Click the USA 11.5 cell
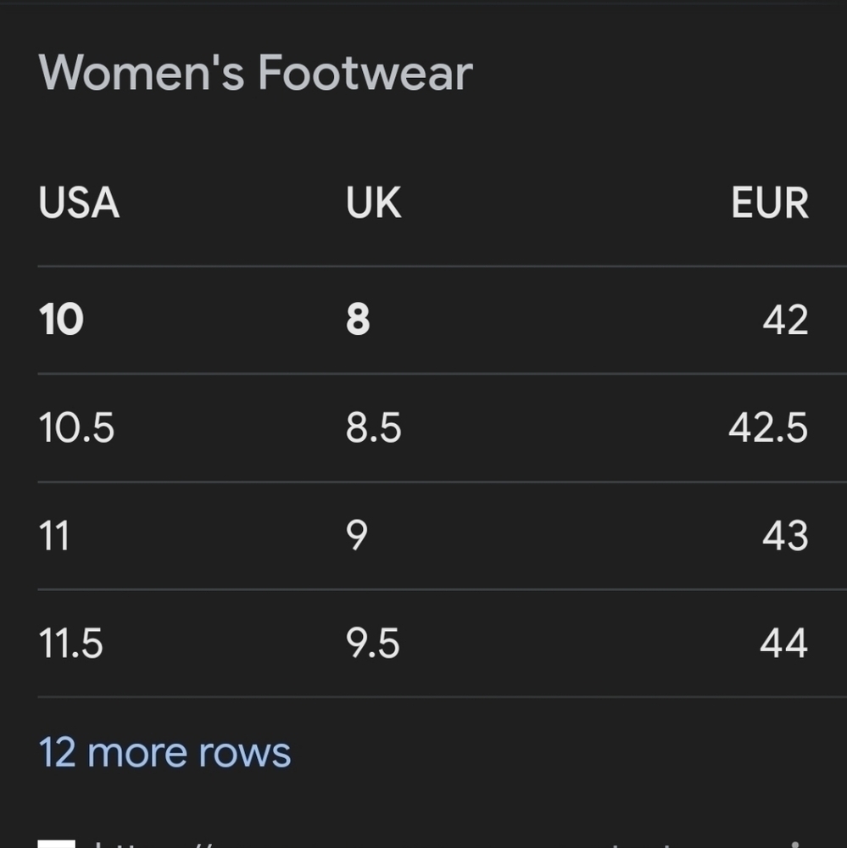847x848 pixels. [70, 643]
